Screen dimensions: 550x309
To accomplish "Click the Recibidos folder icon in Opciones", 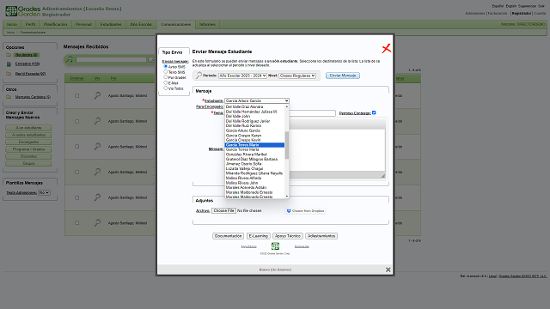I will 9,55.
